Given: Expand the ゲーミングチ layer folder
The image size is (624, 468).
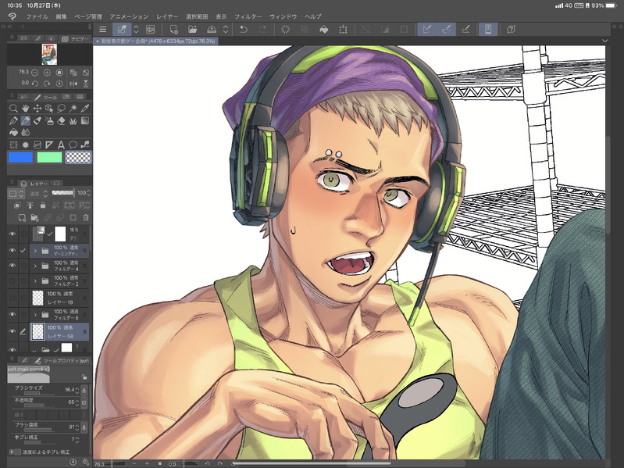Looking at the screenshot, I should [x=35, y=251].
